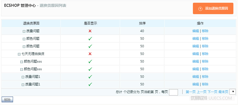Toggle display checkmark of first 颜色问题sss row
This screenshot has width=238, height=105.
[90, 61]
